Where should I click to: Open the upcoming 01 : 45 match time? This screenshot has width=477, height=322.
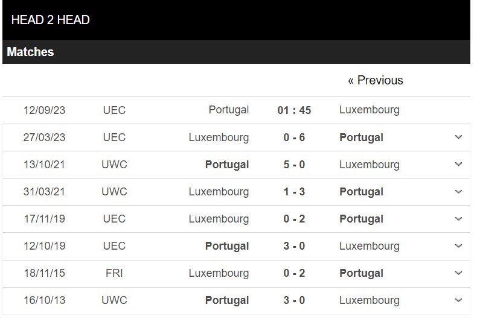pyautogui.click(x=294, y=110)
